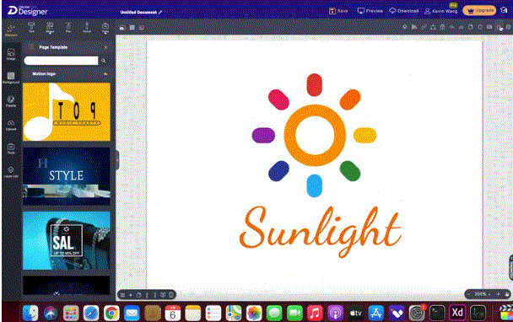Click the zoom out minus button
This screenshot has height=322, width=513.
(x=468, y=294)
